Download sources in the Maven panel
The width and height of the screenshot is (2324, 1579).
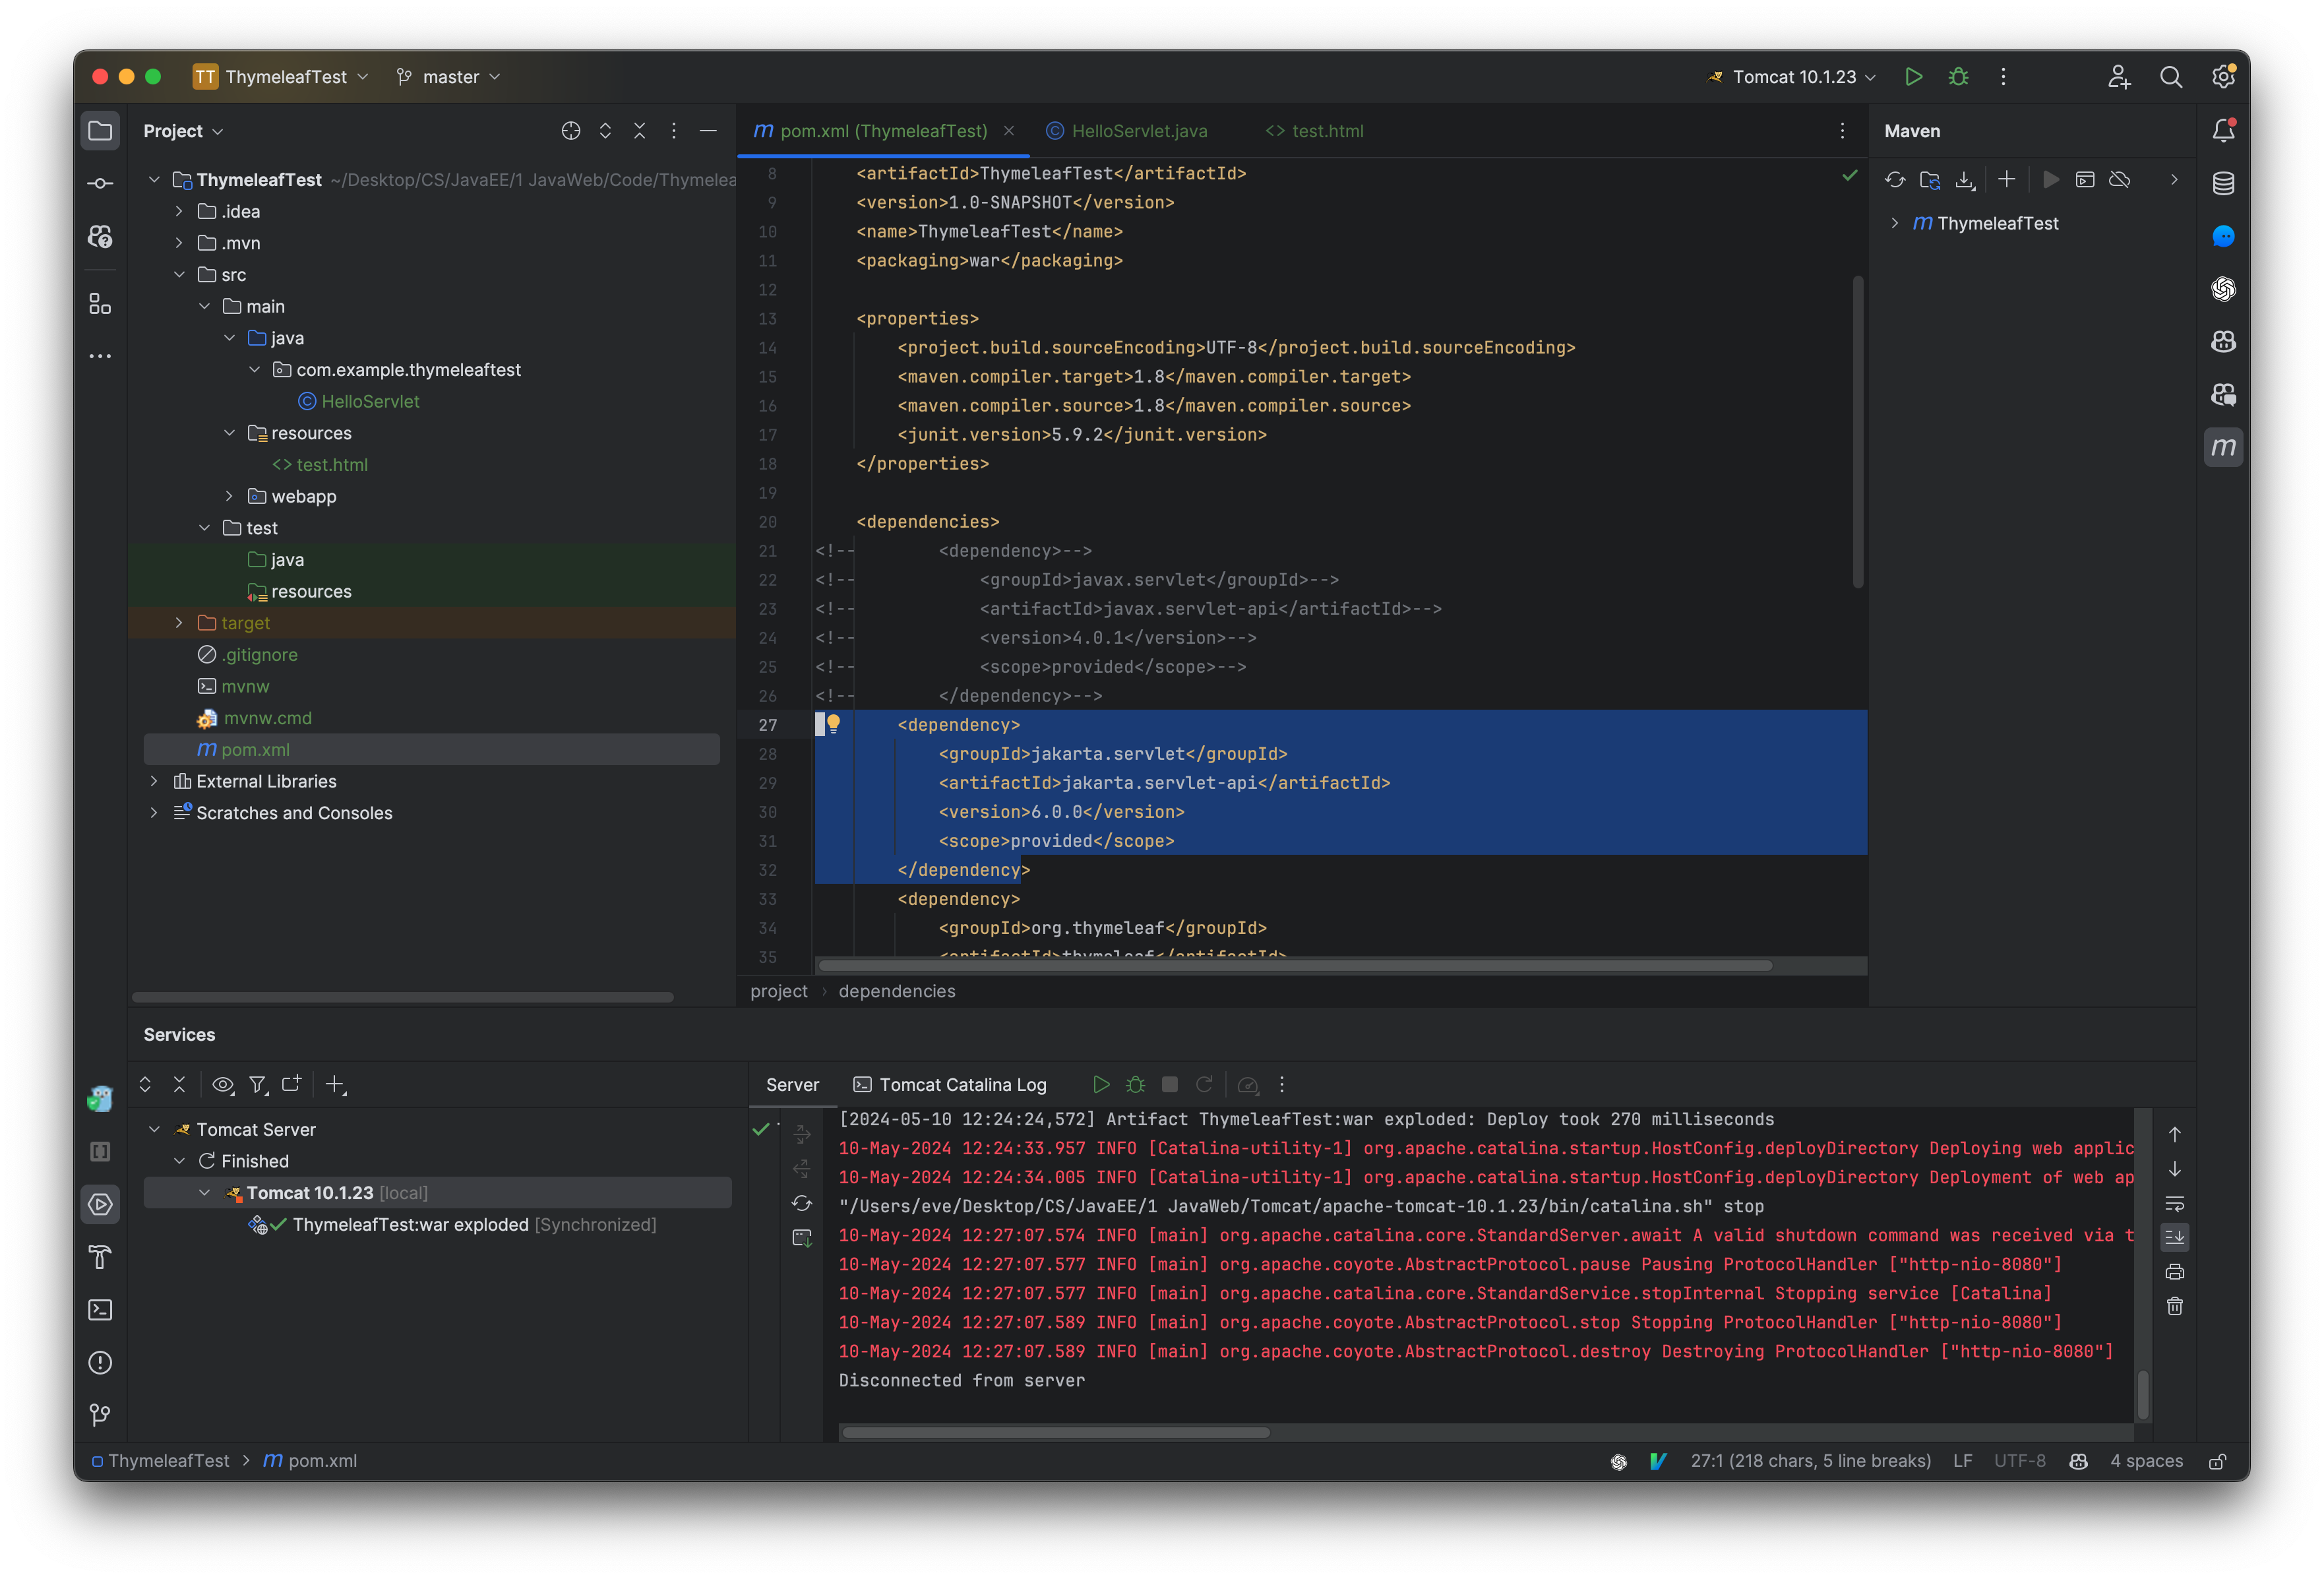(x=1966, y=180)
